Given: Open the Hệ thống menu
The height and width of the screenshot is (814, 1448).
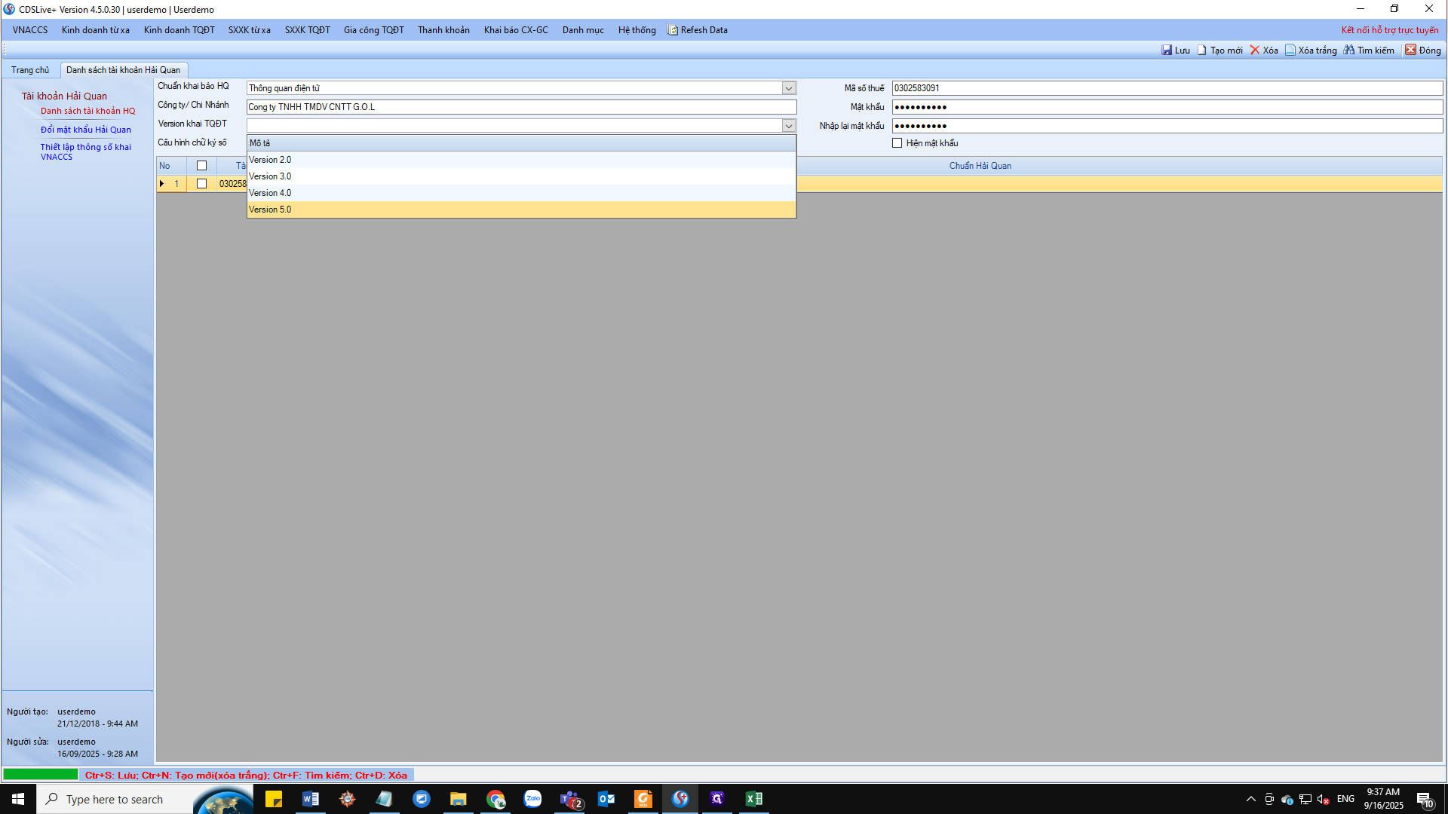Looking at the screenshot, I should [x=637, y=30].
